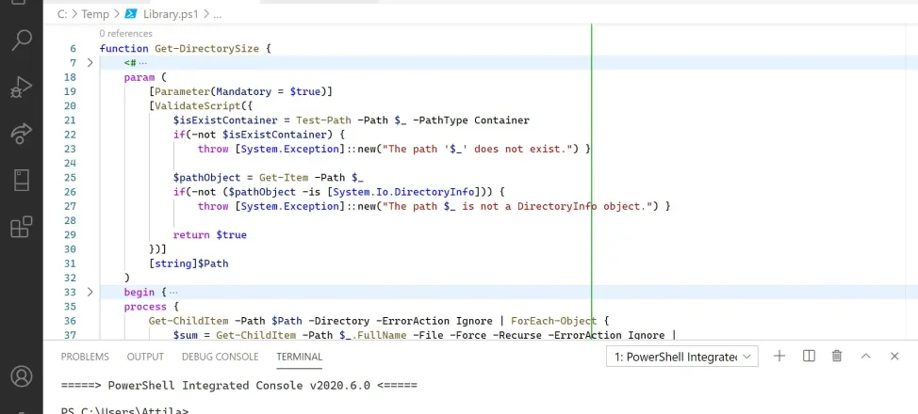This screenshot has width=918, height=414.
Task: Expand the folded begin block on line 33
Action: tap(90, 293)
